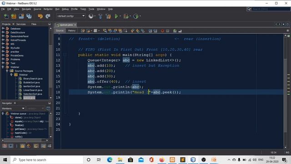Open Sublime Text from the taskbar

pos(183,160)
